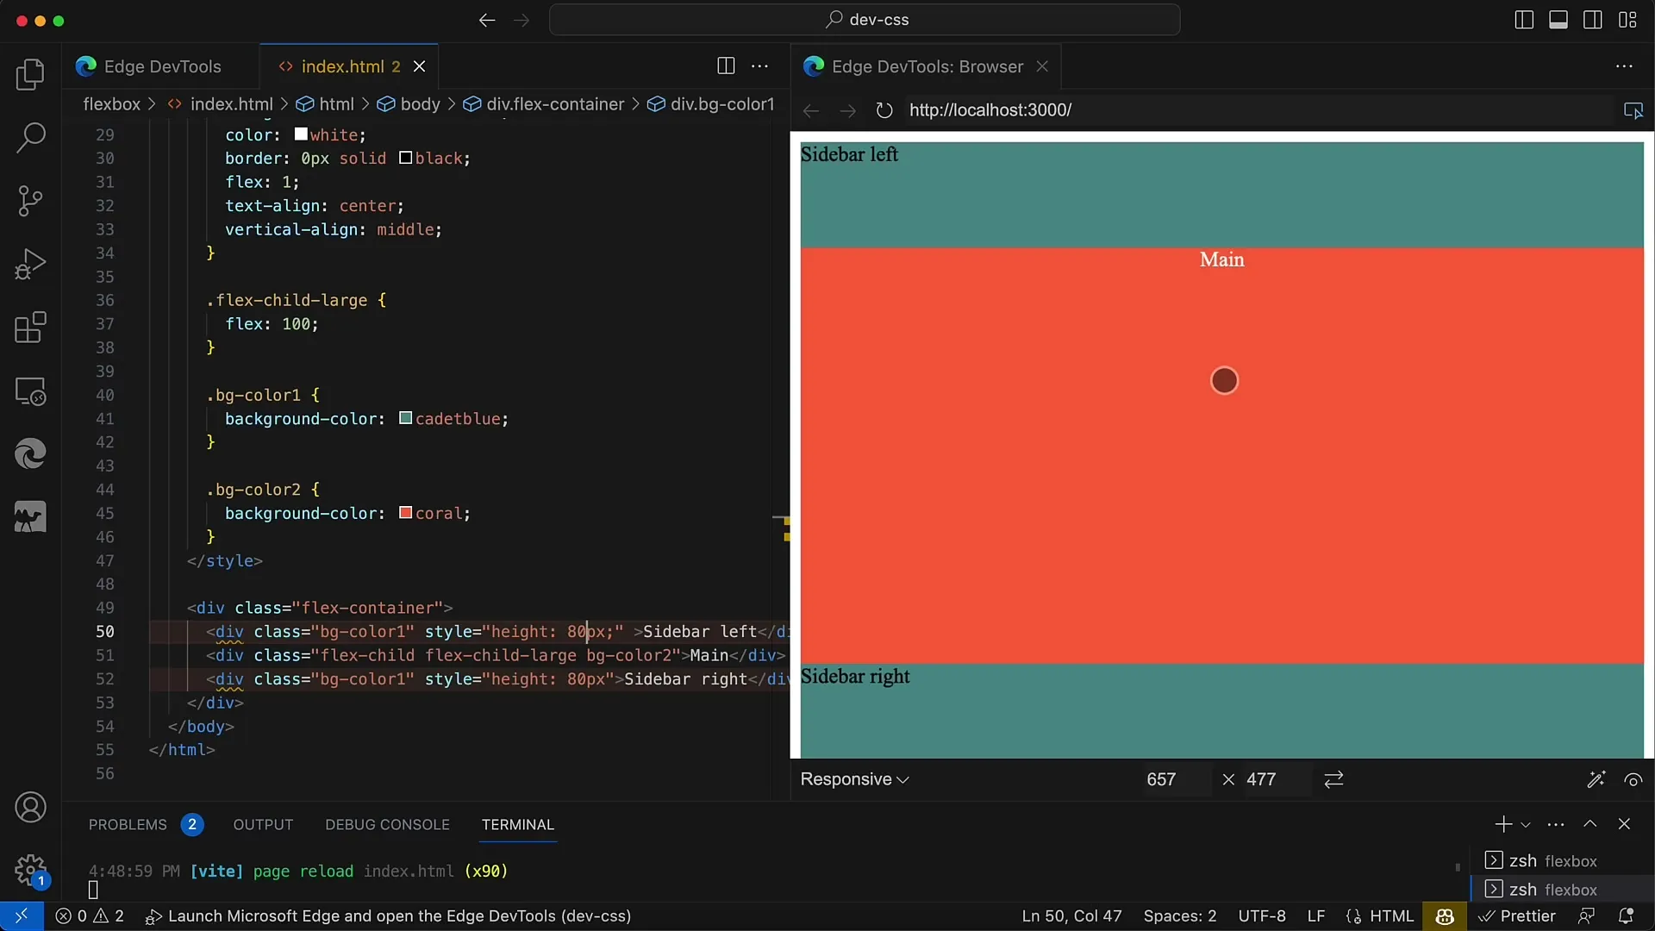
Task: Open the cadetblue color swatch picker
Action: 405,418
